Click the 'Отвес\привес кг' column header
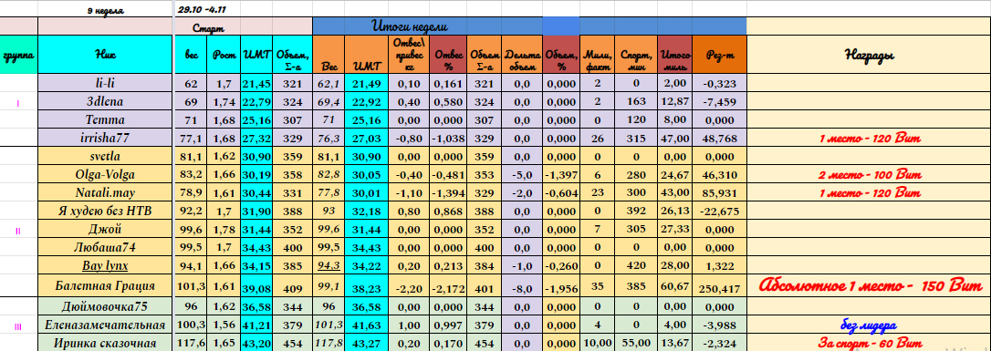 tap(410, 55)
